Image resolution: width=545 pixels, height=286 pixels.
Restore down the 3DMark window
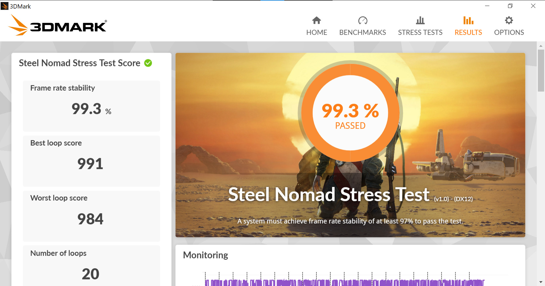point(510,6)
